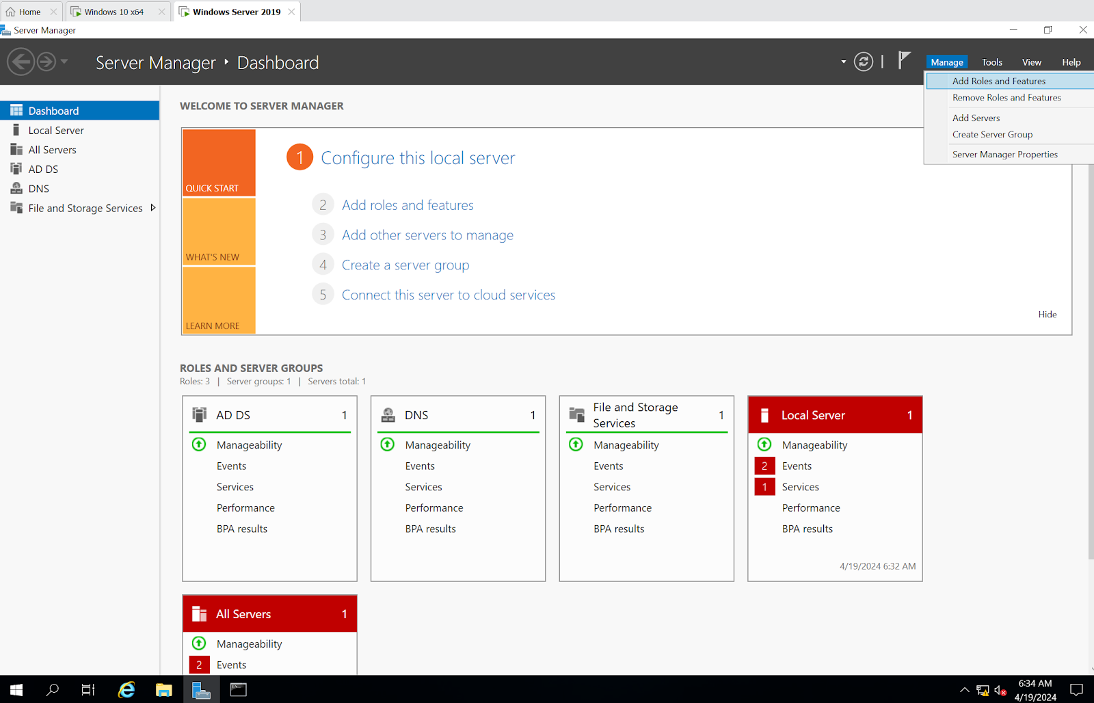The height and width of the screenshot is (703, 1094).
Task: Select the WHAT'S NEW tile
Action: point(219,232)
